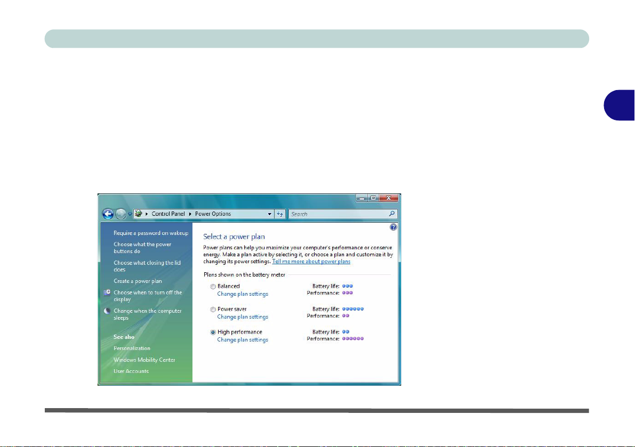Click Balanced battery life blue dots

[x=348, y=286]
